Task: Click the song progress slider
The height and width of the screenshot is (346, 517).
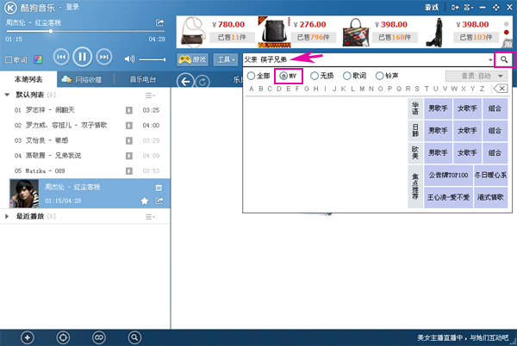Action: tap(85, 31)
